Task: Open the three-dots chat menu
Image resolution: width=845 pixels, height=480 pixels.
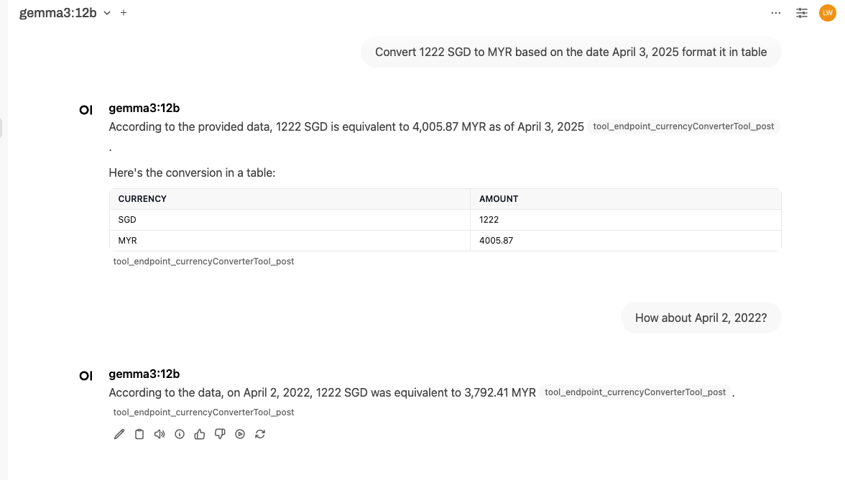Action: [x=776, y=13]
